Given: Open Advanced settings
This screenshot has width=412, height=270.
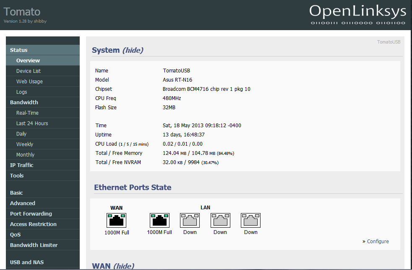Looking at the screenshot, I should coord(43,203).
